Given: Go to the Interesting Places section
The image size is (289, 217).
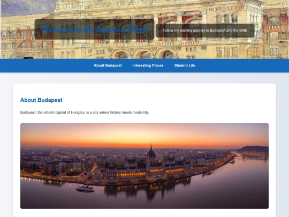Looking at the screenshot, I should [x=148, y=65].
